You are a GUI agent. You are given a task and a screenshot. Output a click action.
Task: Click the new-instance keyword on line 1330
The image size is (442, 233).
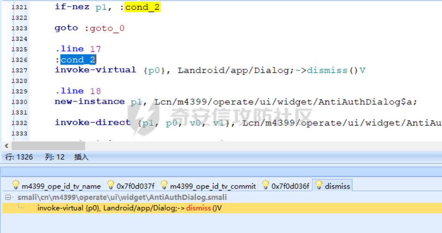tap(89, 102)
